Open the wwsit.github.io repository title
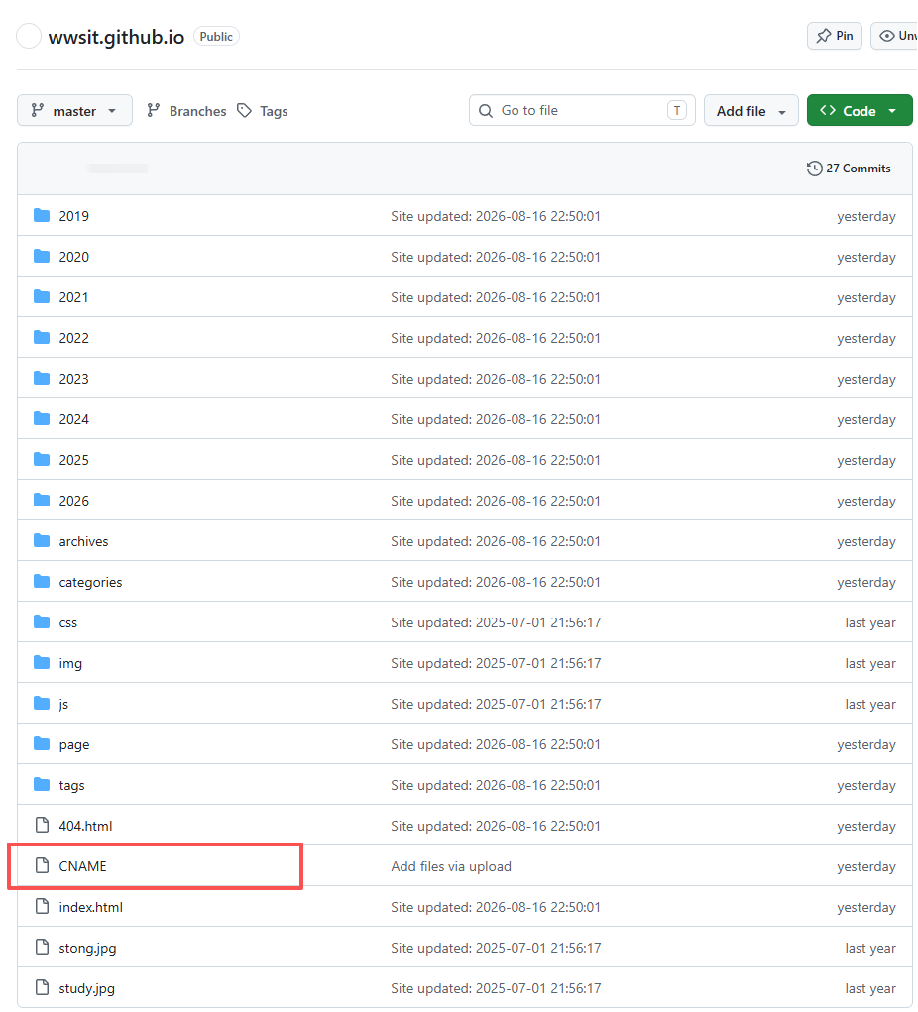The height and width of the screenshot is (1012, 918). [116, 37]
